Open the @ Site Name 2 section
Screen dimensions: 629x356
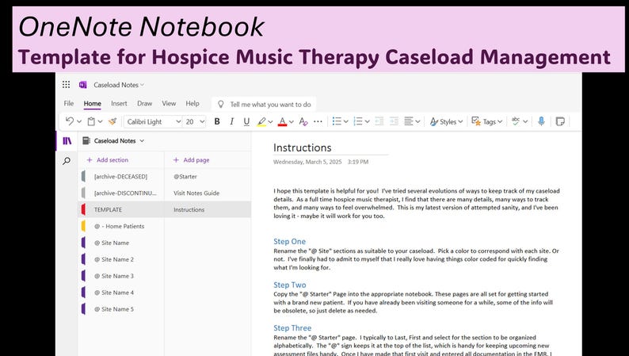[121, 259]
